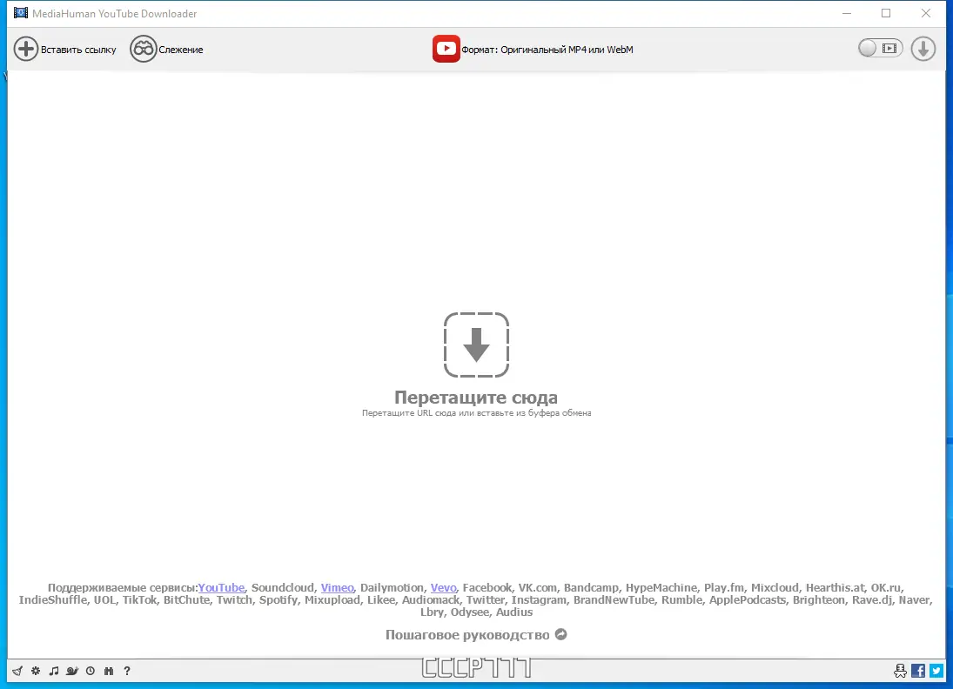Screen dimensions: 953x689
Task: Click the clock icon in bottom bar
Action: point(91,671)
